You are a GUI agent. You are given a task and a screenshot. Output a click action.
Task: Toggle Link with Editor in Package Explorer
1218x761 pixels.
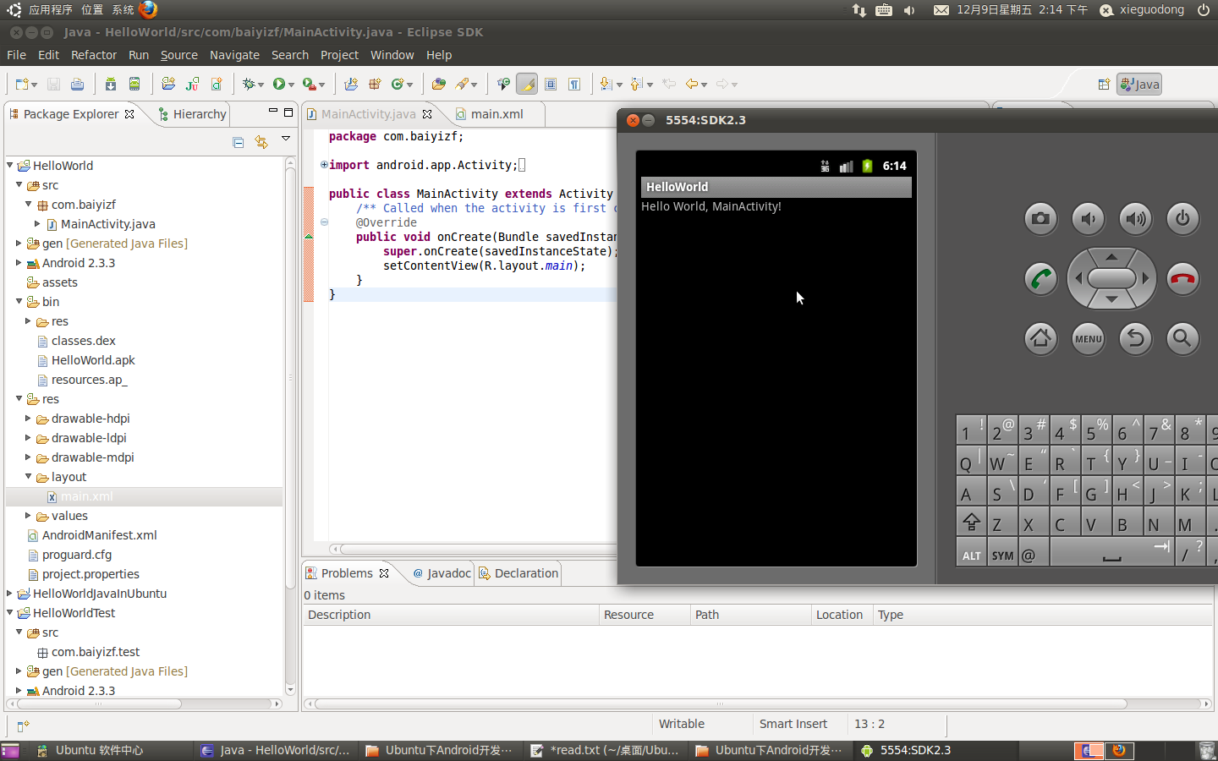coord(261,142)
